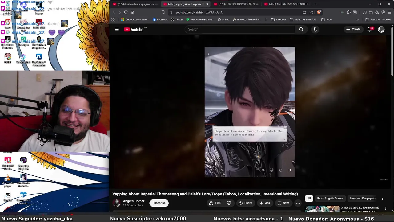Dislike the video with thumbs down
Image resolution: width=394 pixels, height=222 pixels.
pos(229,203)
